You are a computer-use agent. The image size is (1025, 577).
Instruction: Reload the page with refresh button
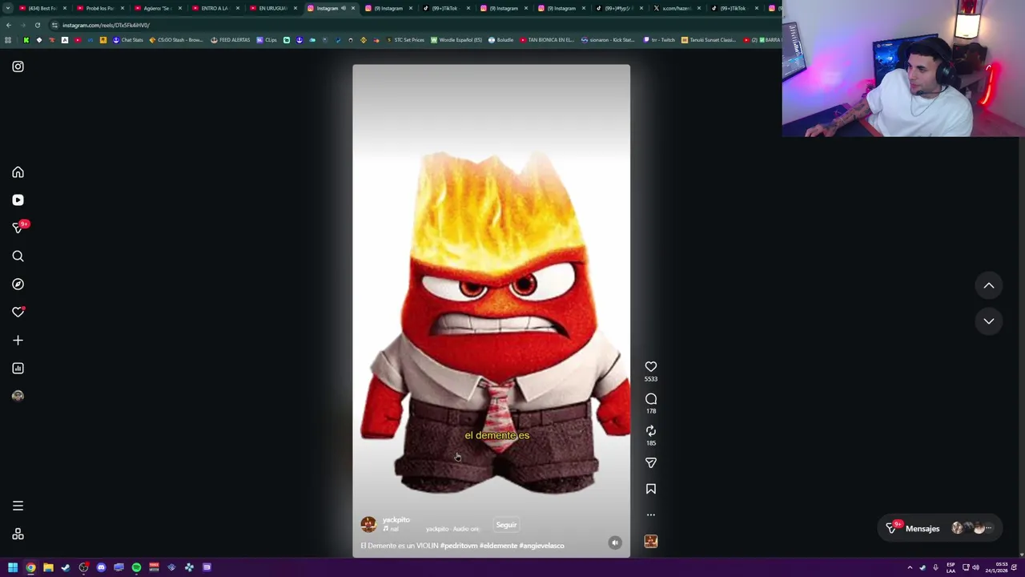[x=37, y=25]
